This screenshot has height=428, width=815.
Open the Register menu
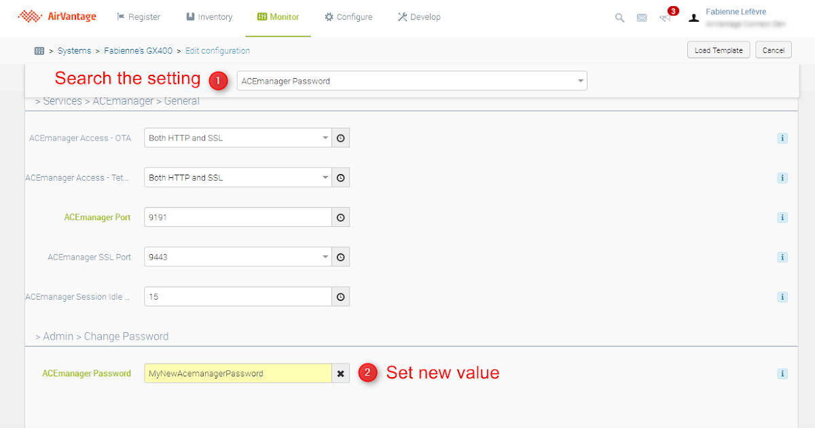tap(139, 17)
